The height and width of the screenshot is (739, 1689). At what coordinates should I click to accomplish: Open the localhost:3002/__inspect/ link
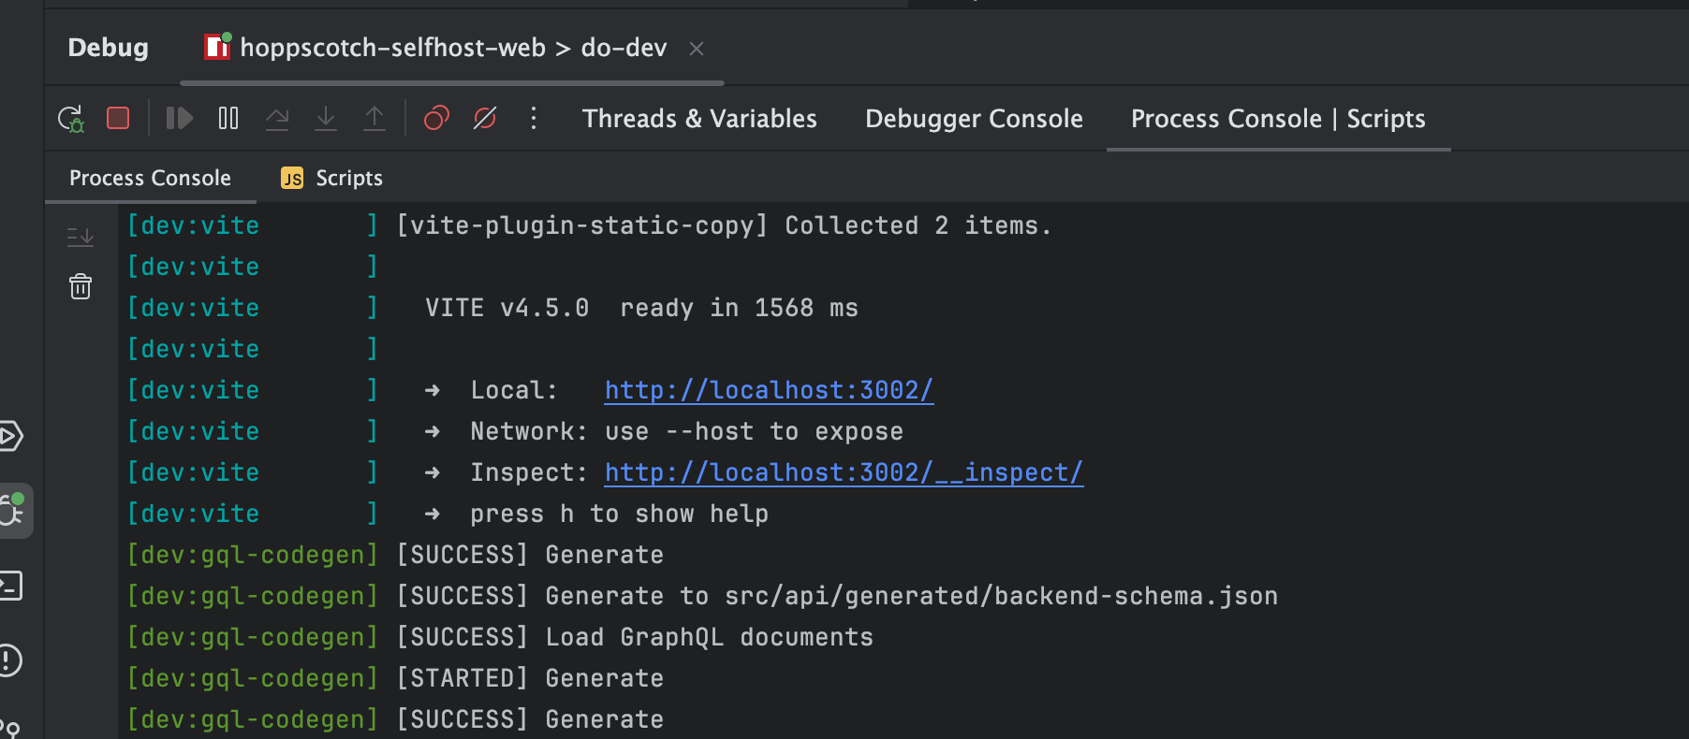point(844,472)
